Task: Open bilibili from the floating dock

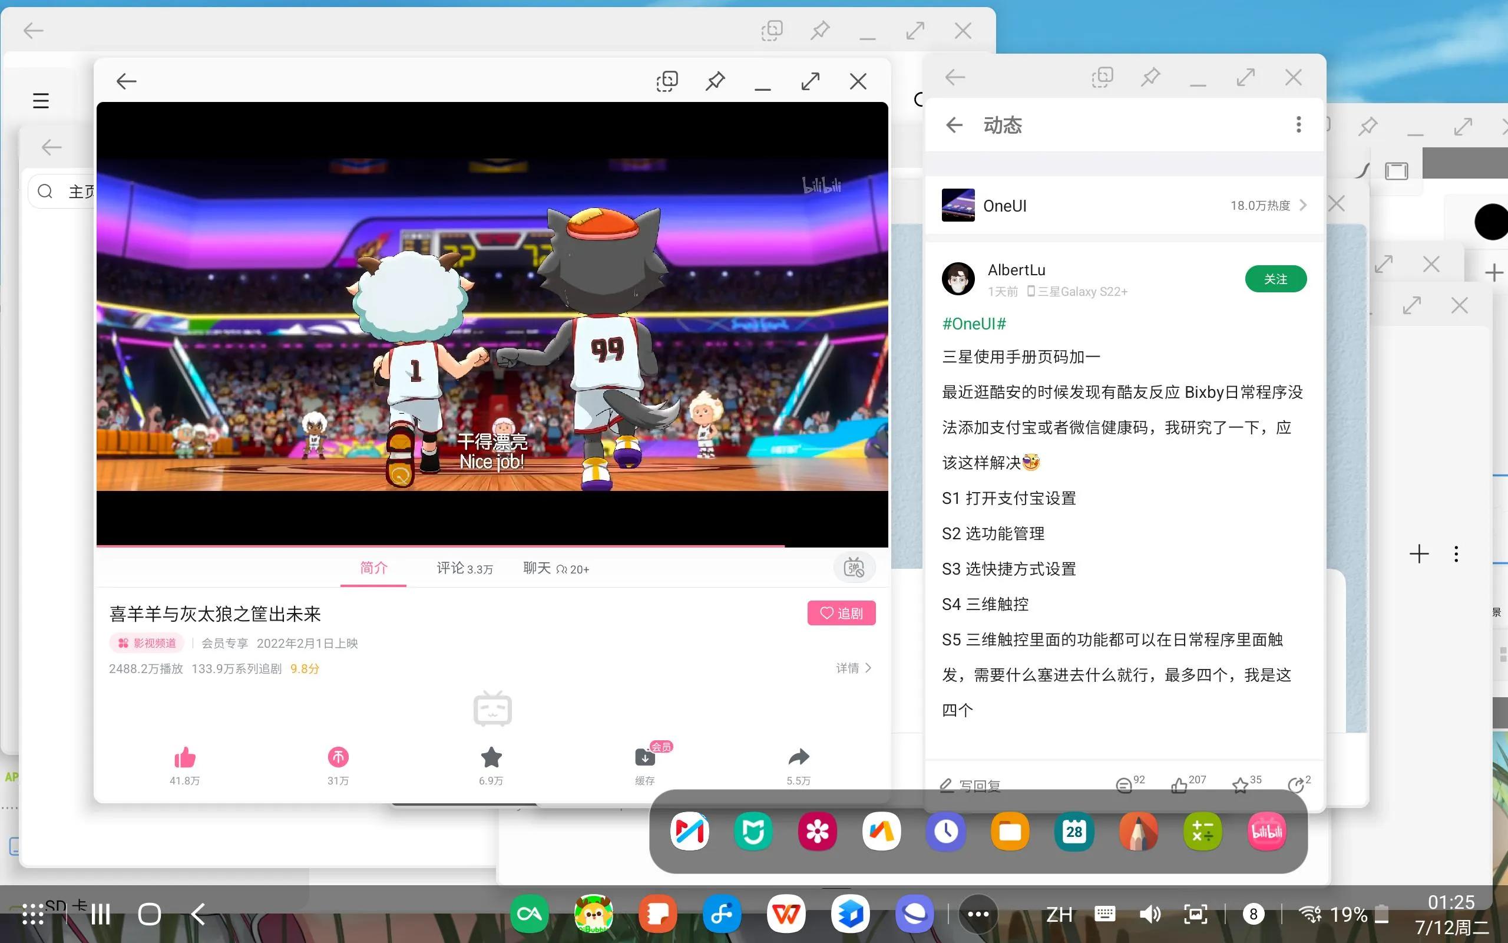Action: pyautogui.click(x=1266, y=831)
